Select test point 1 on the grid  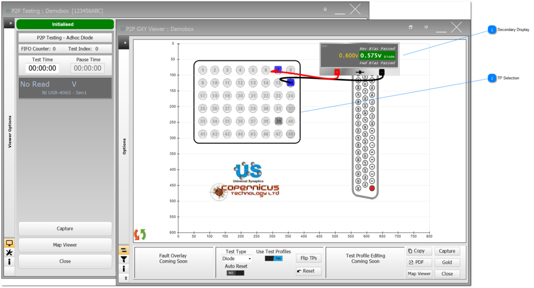point(203,70)
